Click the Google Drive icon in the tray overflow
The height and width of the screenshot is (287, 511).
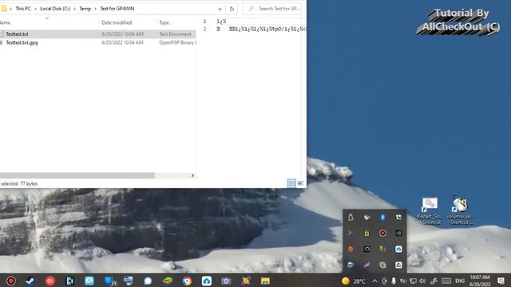(398, 265)
